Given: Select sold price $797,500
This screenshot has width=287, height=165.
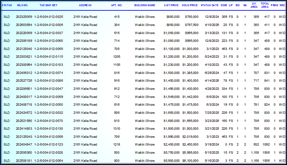Looking at the screenshot, I should click(192, 25).
